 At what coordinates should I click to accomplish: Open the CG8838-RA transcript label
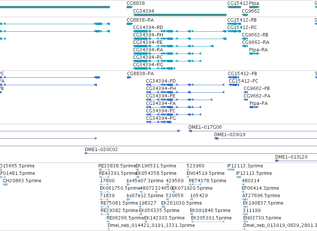[140, 20]
